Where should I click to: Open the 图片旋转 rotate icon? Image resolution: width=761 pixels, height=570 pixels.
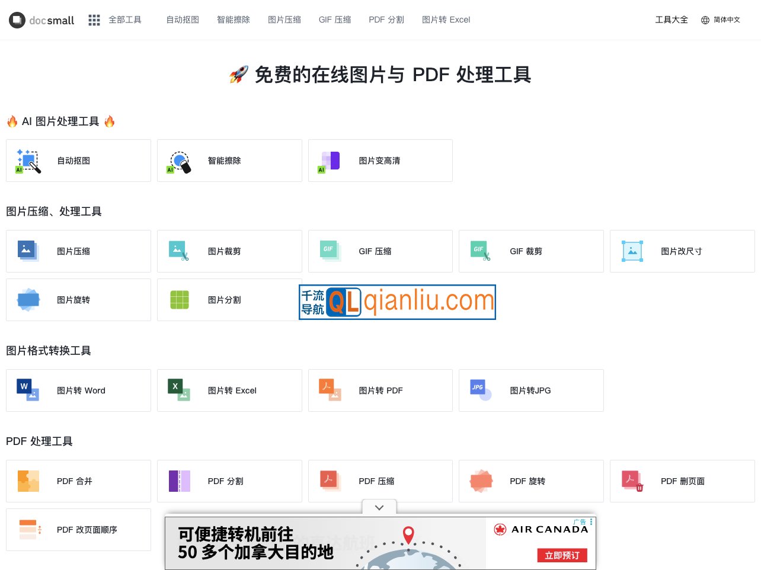tap(28, 300)
